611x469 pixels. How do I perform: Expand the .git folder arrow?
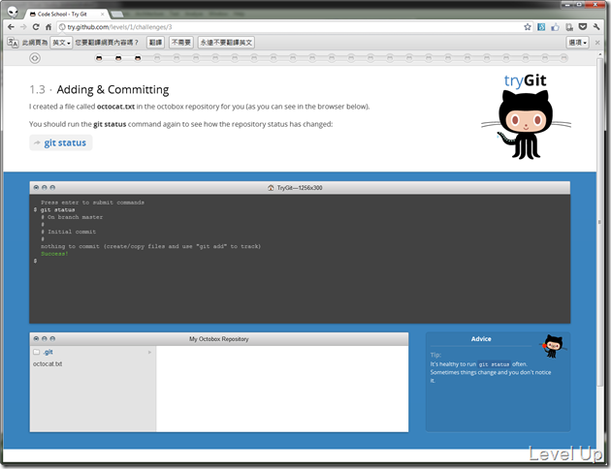click(149, 353)
